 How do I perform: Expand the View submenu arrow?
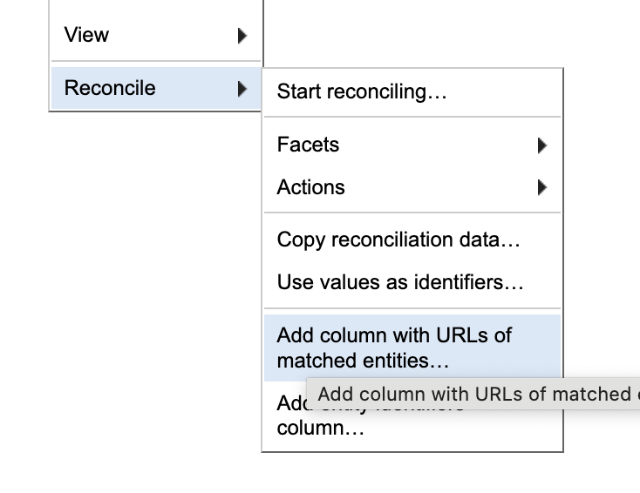(242, 36)
